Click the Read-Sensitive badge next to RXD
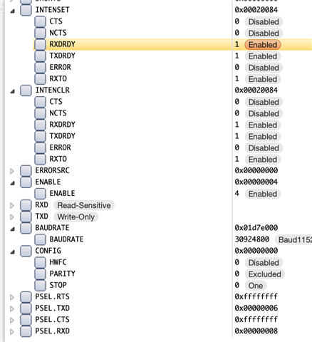Image resolution: width=312 pixels, height=342 pixels. tap(84, 205)
